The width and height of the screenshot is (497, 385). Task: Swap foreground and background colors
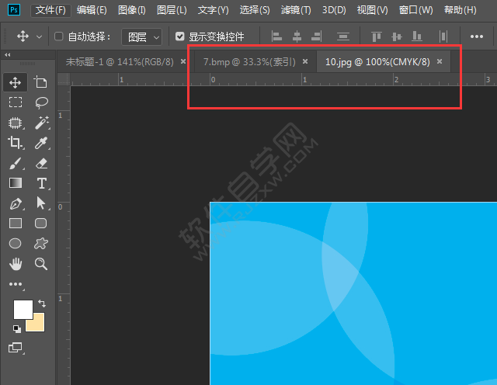42,303
